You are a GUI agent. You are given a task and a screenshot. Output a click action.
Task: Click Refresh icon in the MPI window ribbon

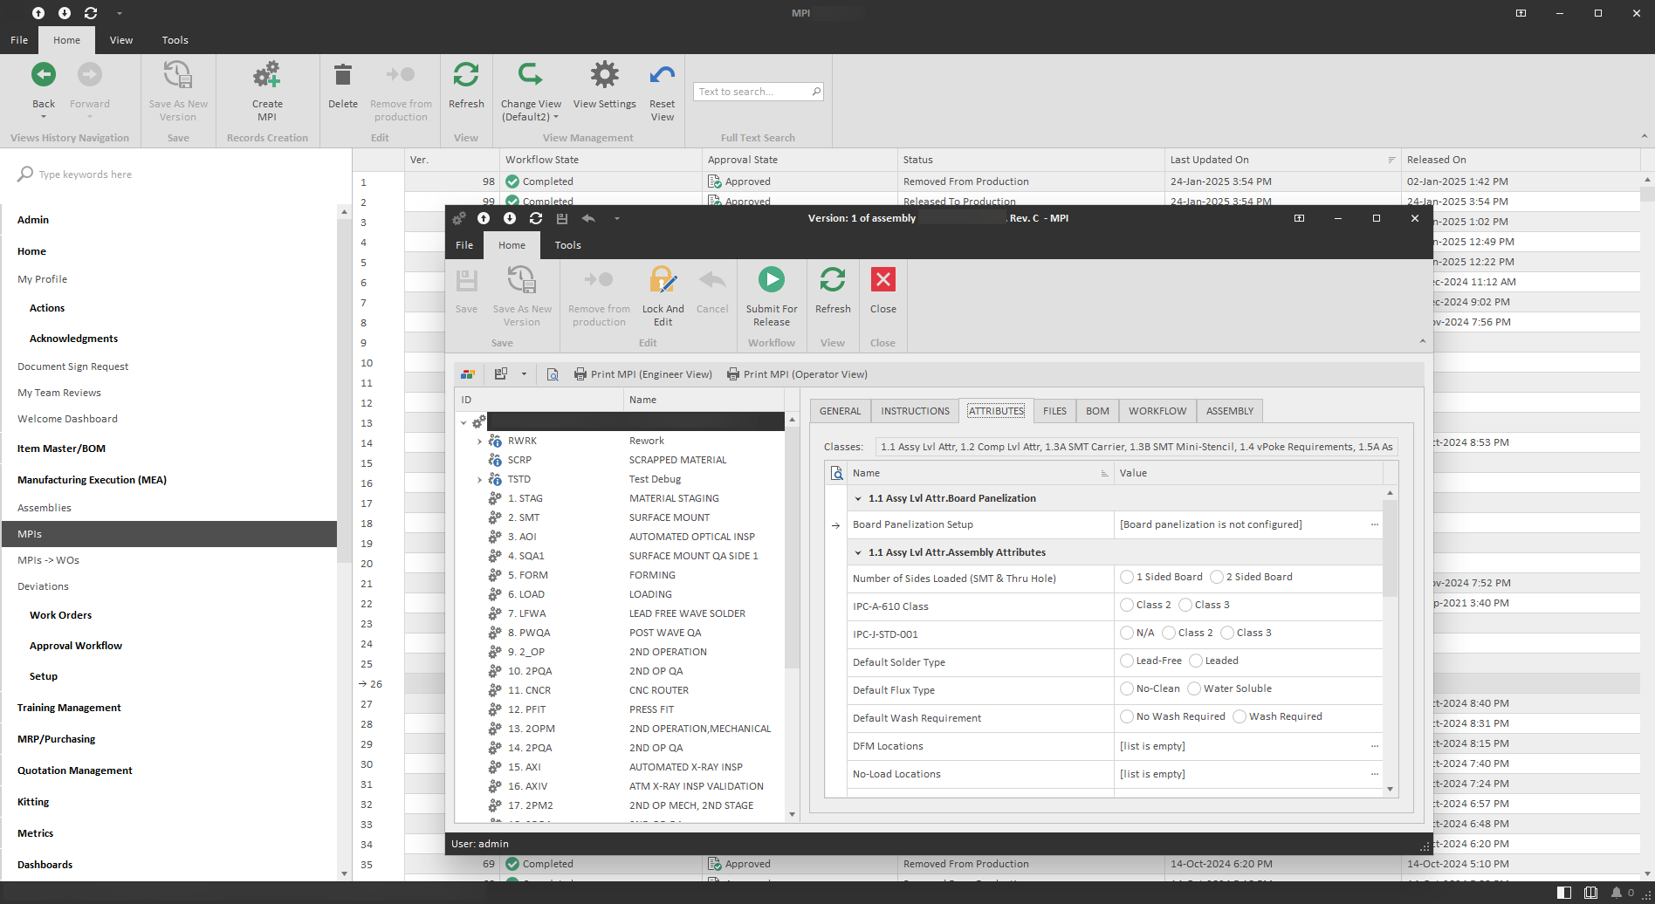832,280
